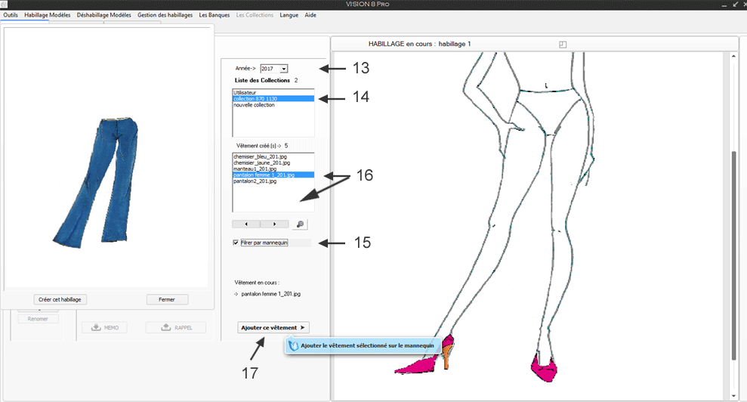Click the magnifier preview icon below the garment list
Image resolution: width=747 pixels, height=402 pixels.
click(x=300, y=224)
